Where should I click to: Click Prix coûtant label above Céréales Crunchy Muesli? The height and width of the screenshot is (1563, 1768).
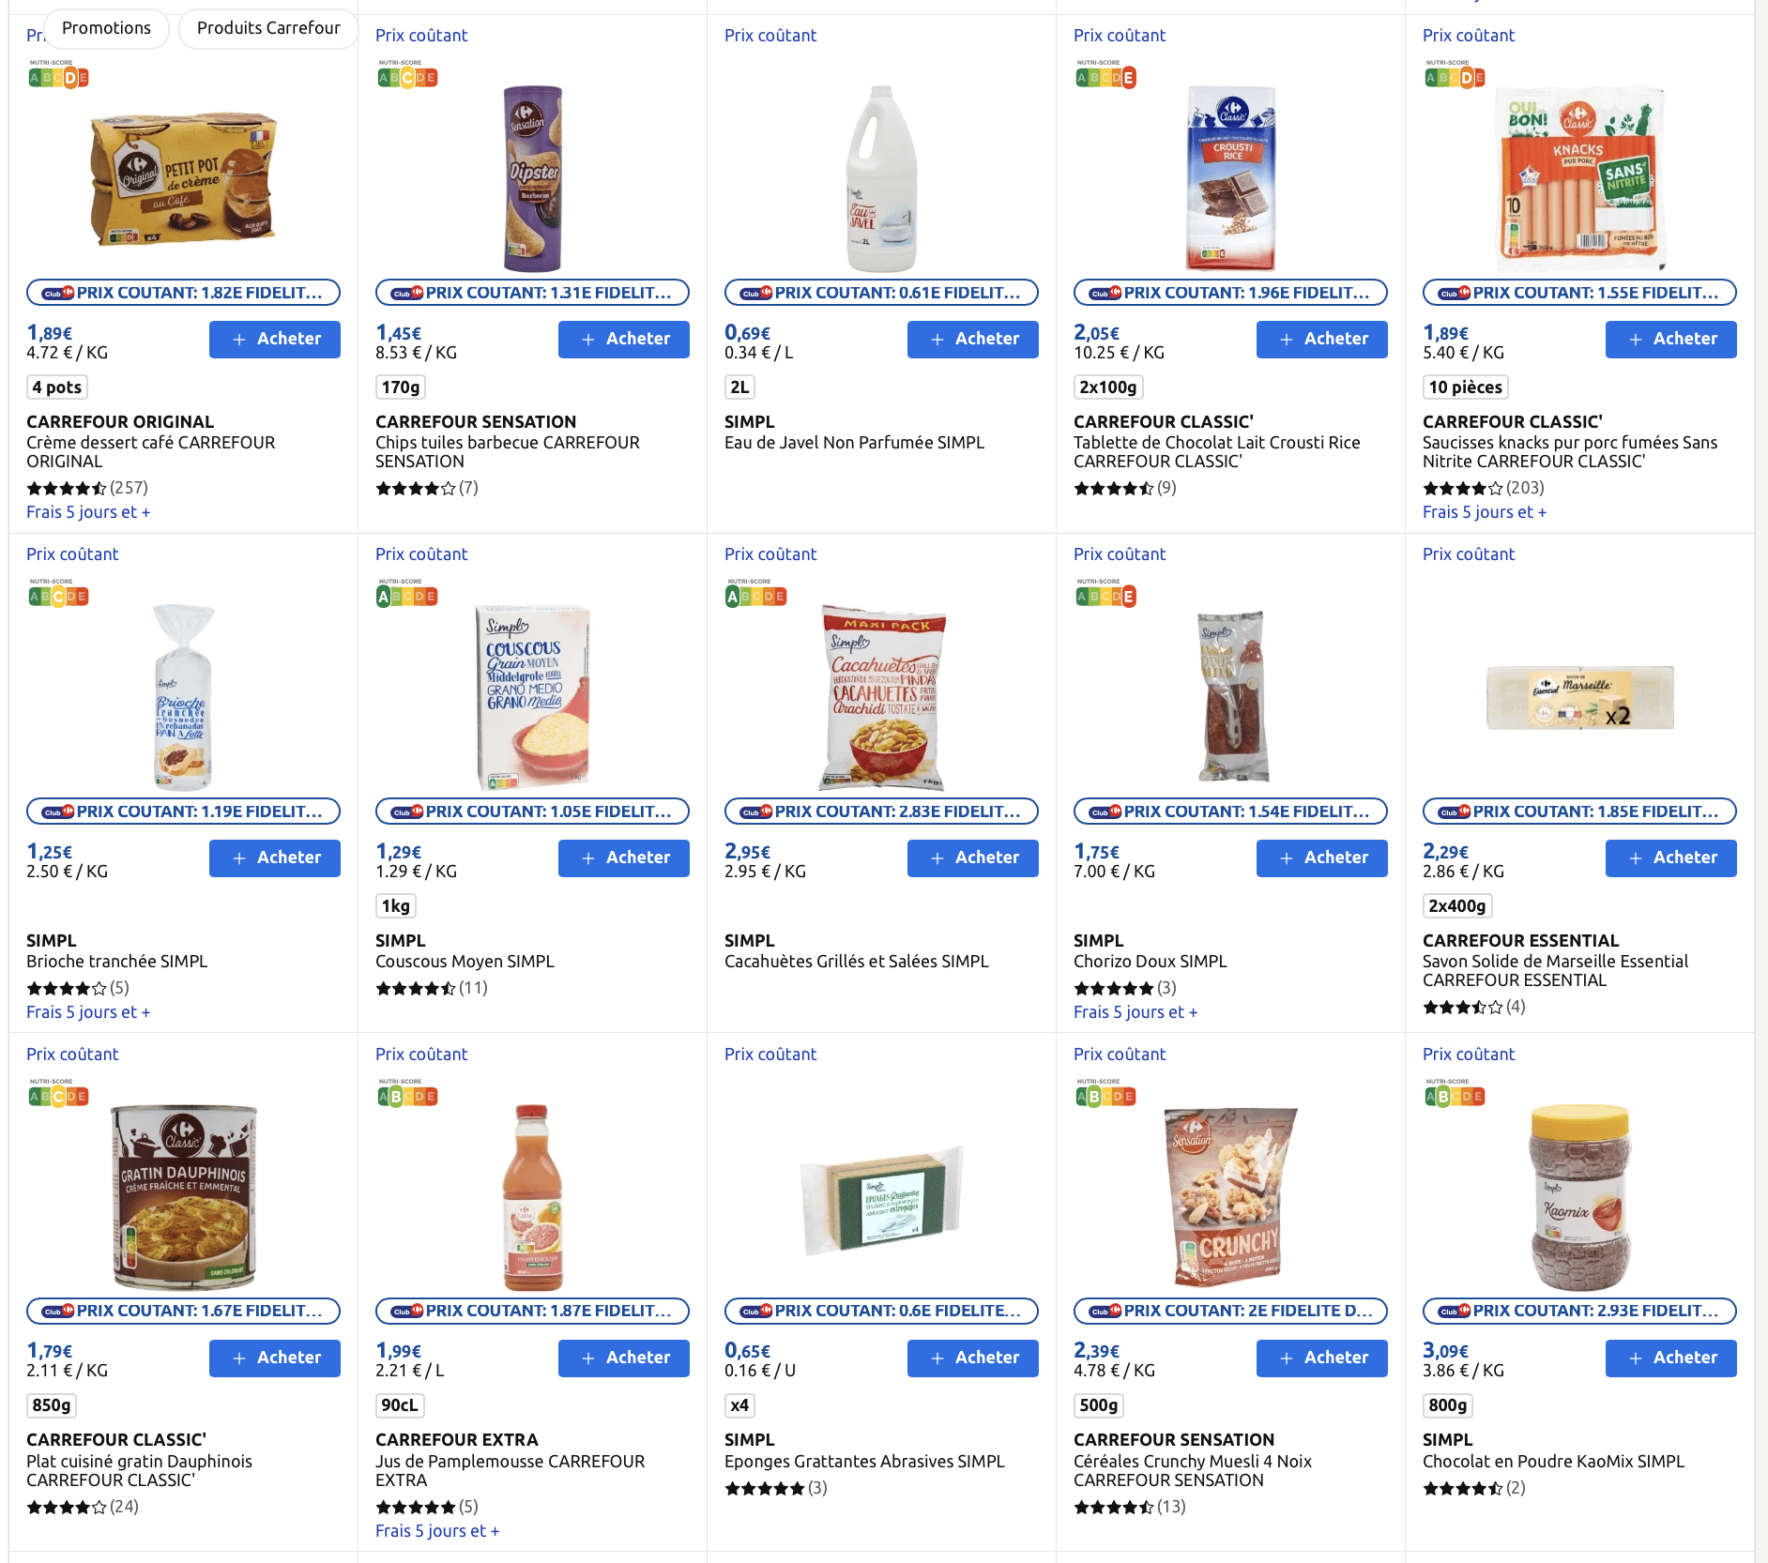(x=1120, y=1055)
